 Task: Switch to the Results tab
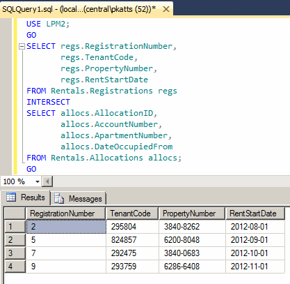click(x=26, y=197)
